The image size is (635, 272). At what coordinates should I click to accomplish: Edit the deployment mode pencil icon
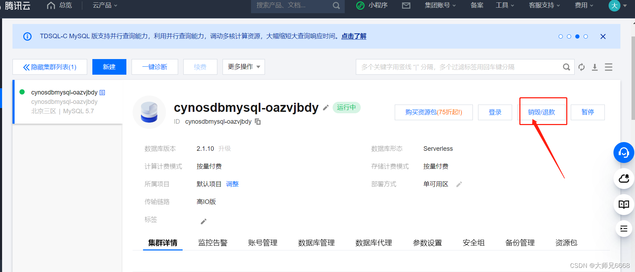459,184
